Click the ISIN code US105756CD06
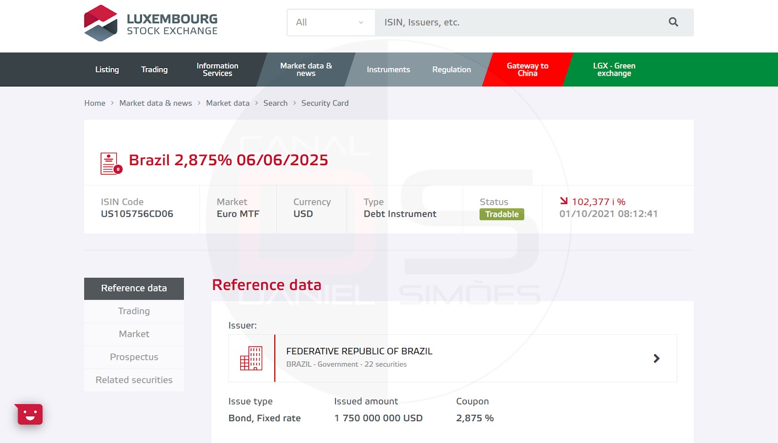 [137, 214]
